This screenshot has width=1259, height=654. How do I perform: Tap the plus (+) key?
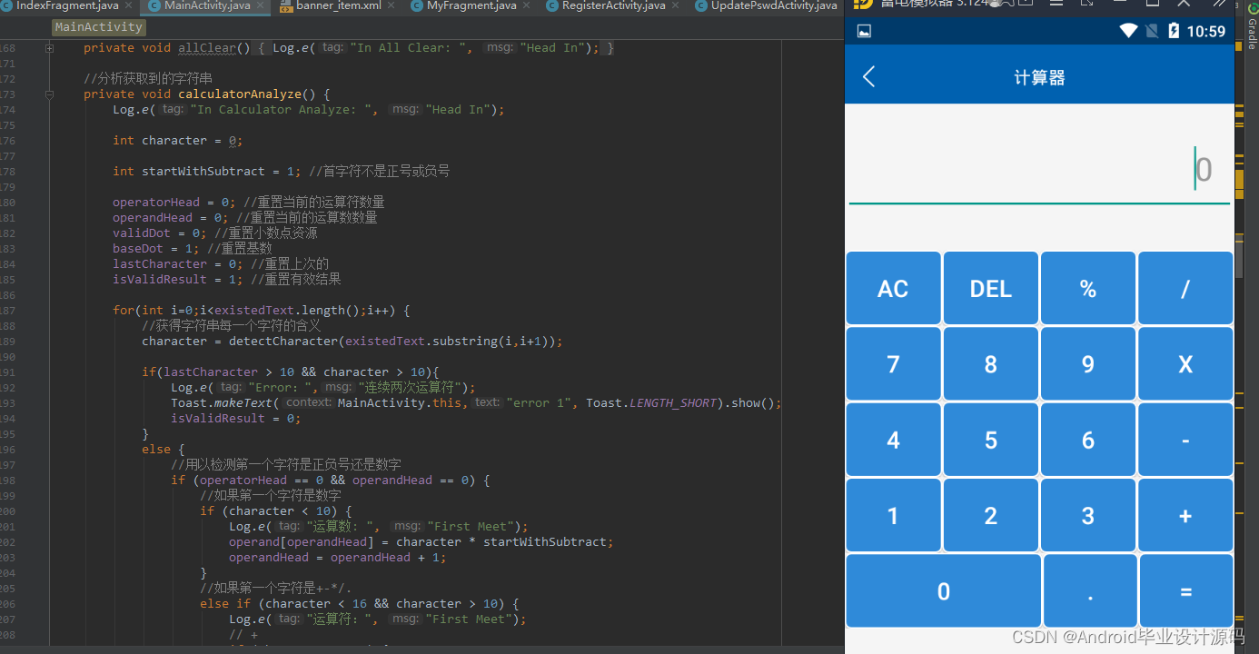tap(1185, 515)
